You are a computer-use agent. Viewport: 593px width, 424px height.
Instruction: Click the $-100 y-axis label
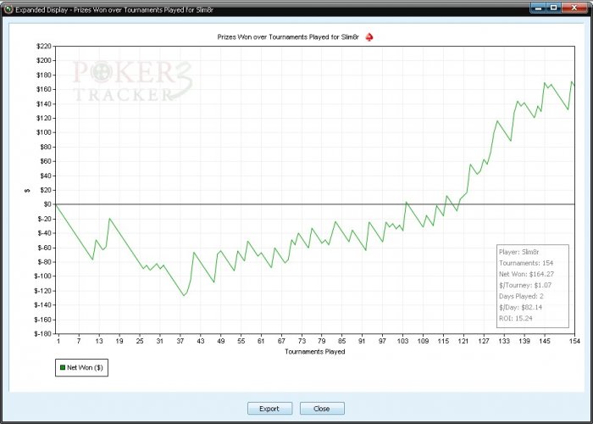[x=42, y=276]
